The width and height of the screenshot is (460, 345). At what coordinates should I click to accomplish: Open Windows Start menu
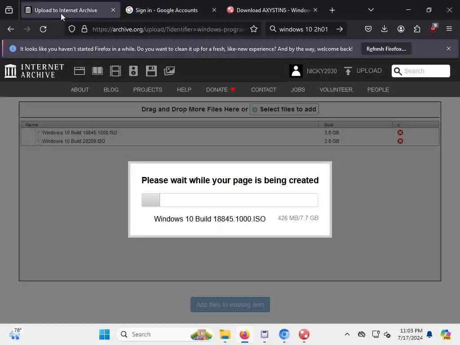tap(104, 334)
